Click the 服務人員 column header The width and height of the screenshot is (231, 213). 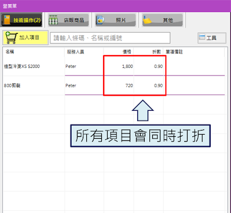pos(75,52)
